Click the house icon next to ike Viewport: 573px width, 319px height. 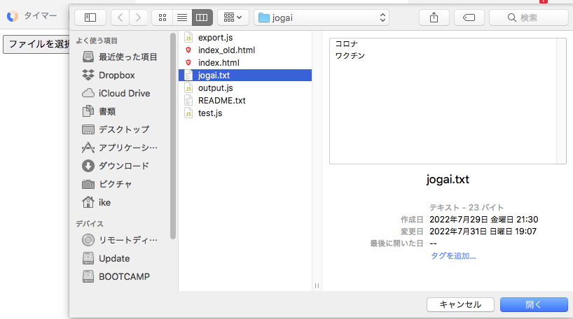(x=88, y=202)
